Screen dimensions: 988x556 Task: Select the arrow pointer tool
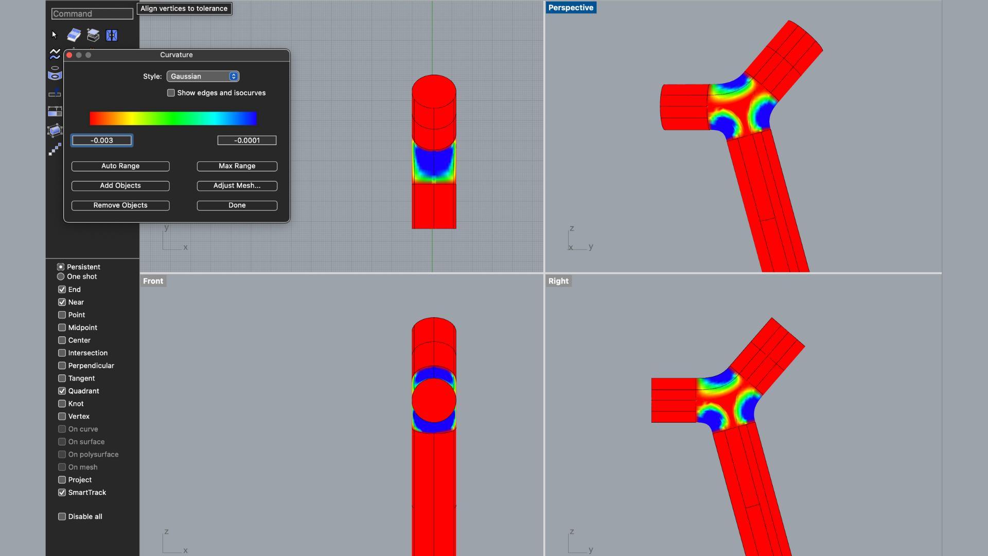[x=55, y=35]
